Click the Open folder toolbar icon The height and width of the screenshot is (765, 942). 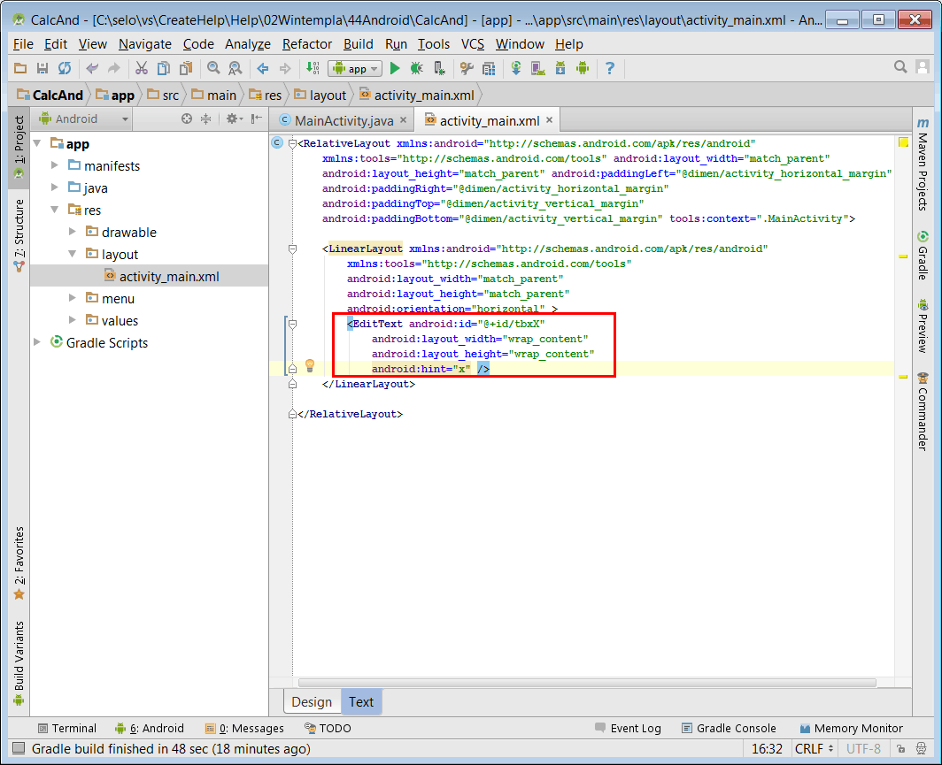point(19,68)
